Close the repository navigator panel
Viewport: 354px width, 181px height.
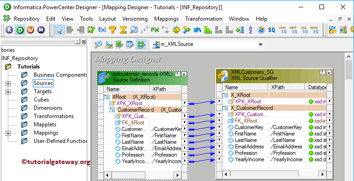point(84,41)
